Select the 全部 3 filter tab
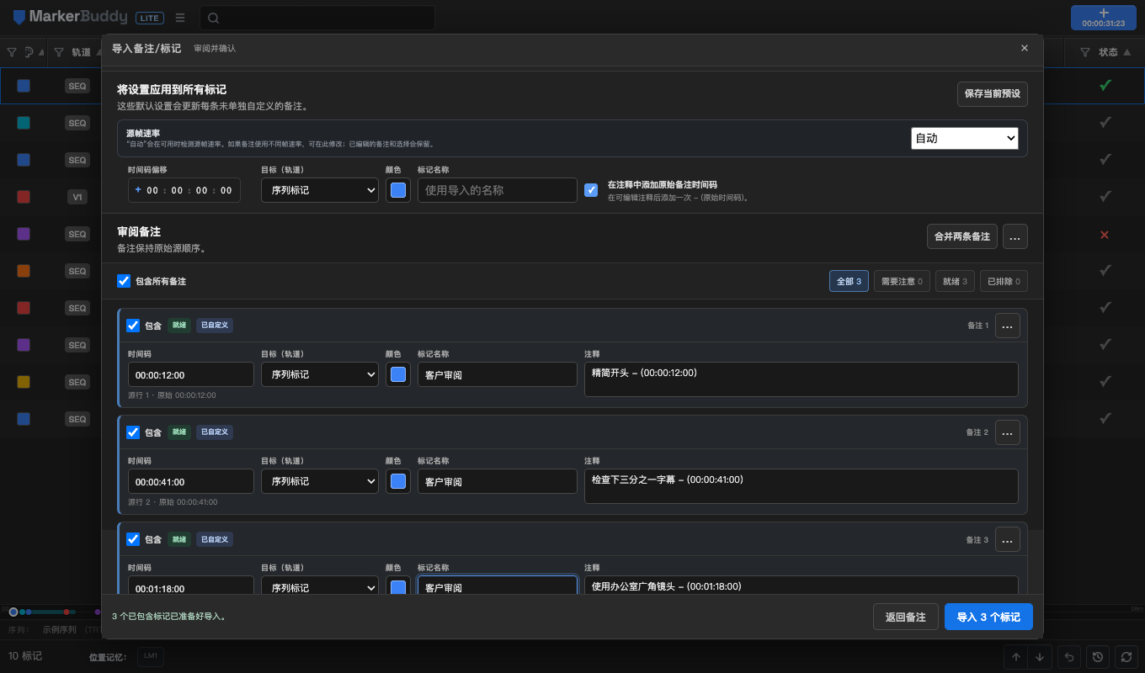 tap(849, 281)
